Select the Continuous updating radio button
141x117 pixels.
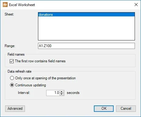coord(12,85)
